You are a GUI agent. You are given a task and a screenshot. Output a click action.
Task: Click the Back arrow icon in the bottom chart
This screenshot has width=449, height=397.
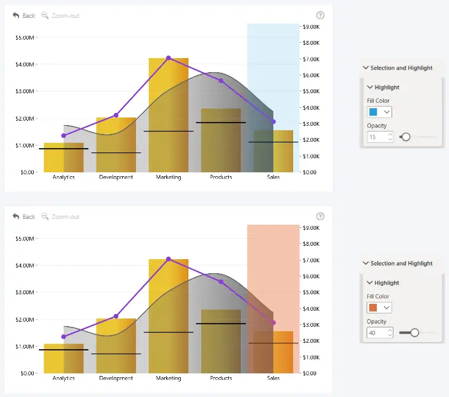[16, 216]
